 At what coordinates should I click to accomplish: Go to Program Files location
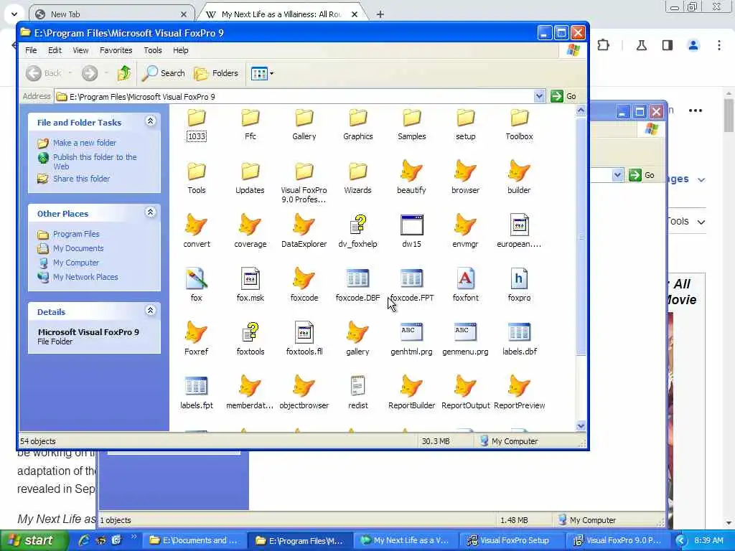[76, 234]
